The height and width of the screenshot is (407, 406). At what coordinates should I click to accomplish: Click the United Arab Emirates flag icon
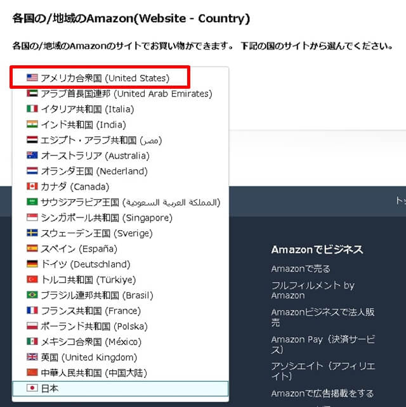pos(32,94)
